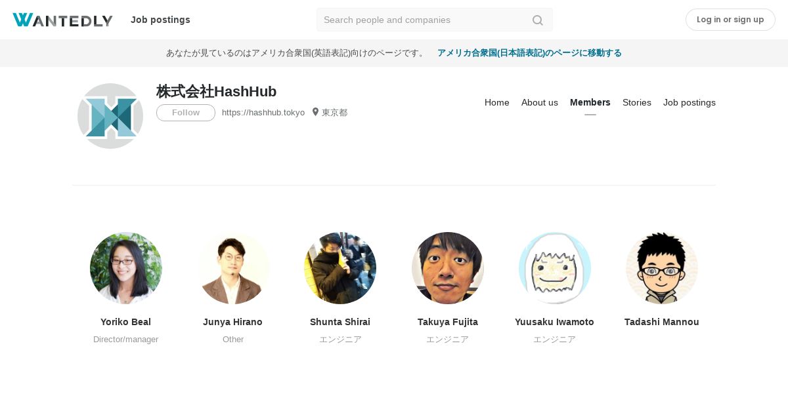Open Shunta Shirai name link
This screenshot has width=788, height=413.
coord(340,322)
